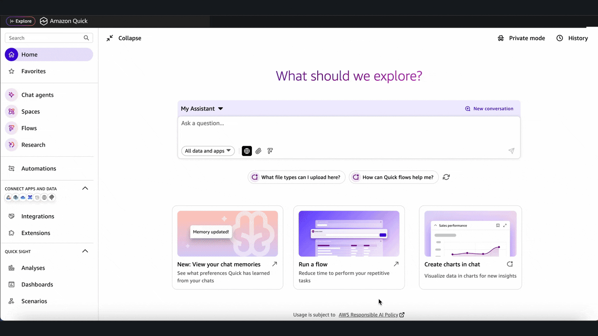Click the 'What should we explore?' heading
Image resolution: width=598 pixels, height=336 pixels.
click(349, 76)
